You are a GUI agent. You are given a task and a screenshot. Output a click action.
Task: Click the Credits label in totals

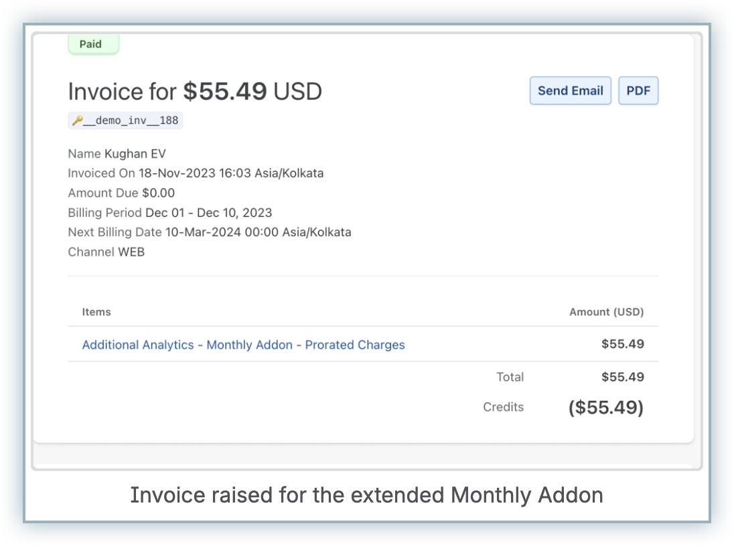(x=503, y=407)
